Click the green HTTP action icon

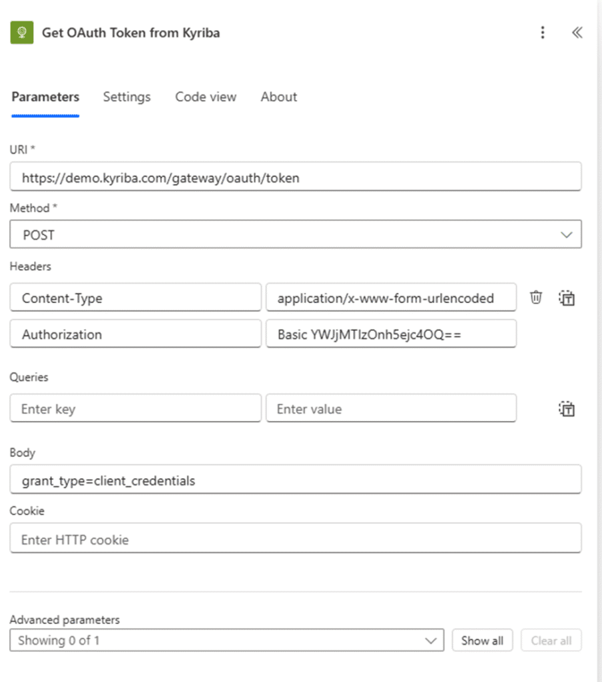coord(22,33)
